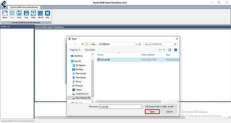Click the blue help icon in the dialog
The height and width of the screenshot is (123, 231).
point(176,50)
